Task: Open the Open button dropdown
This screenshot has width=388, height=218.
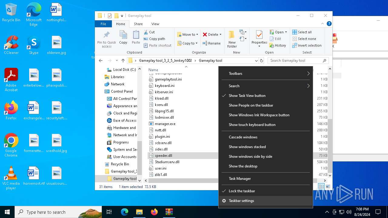Action: [x=286, y=32]
